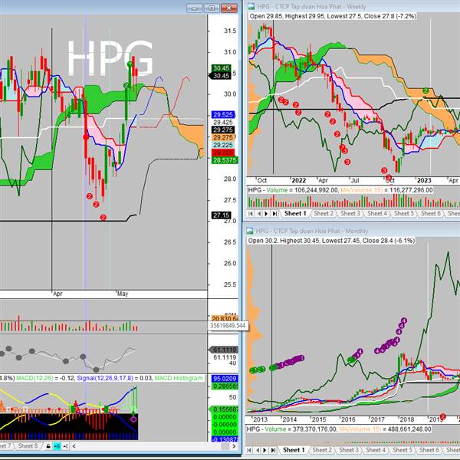Viewport: 460px width, 460px height.
Task: Click the lock icon beside Sheet 8 tab
Action: coord(48,446)
